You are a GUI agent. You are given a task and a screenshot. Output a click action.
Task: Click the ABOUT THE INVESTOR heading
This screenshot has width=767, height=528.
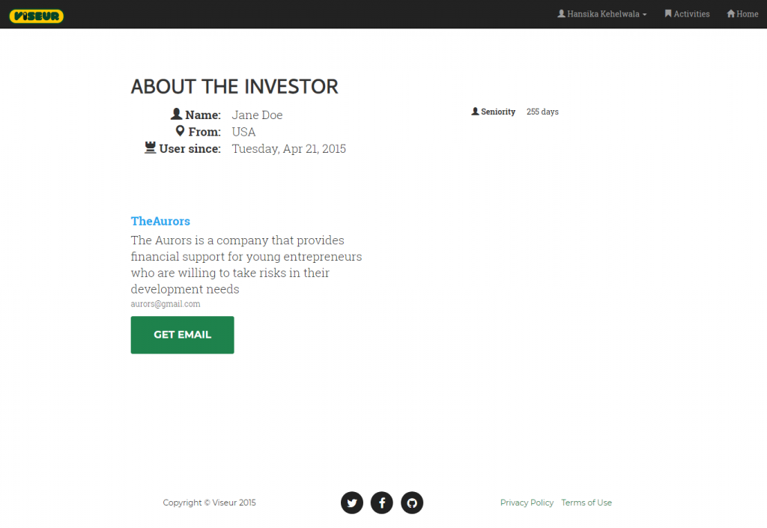[x=234, y=87]
